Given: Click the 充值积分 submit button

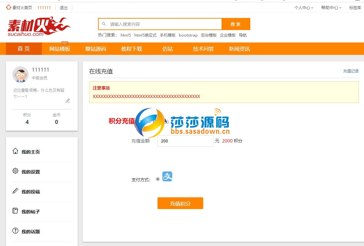Looking at the screenshot, I should click(x=180, y=203).
